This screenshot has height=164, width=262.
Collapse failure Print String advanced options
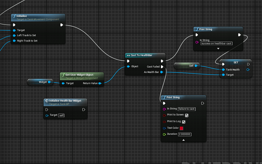[x=183, y=140]
